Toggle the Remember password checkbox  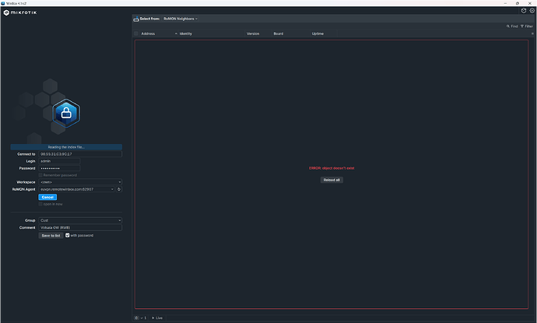[40, 175]
